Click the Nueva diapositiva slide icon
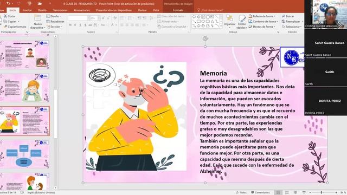The image size is (347, 195). tap(37, 18)
